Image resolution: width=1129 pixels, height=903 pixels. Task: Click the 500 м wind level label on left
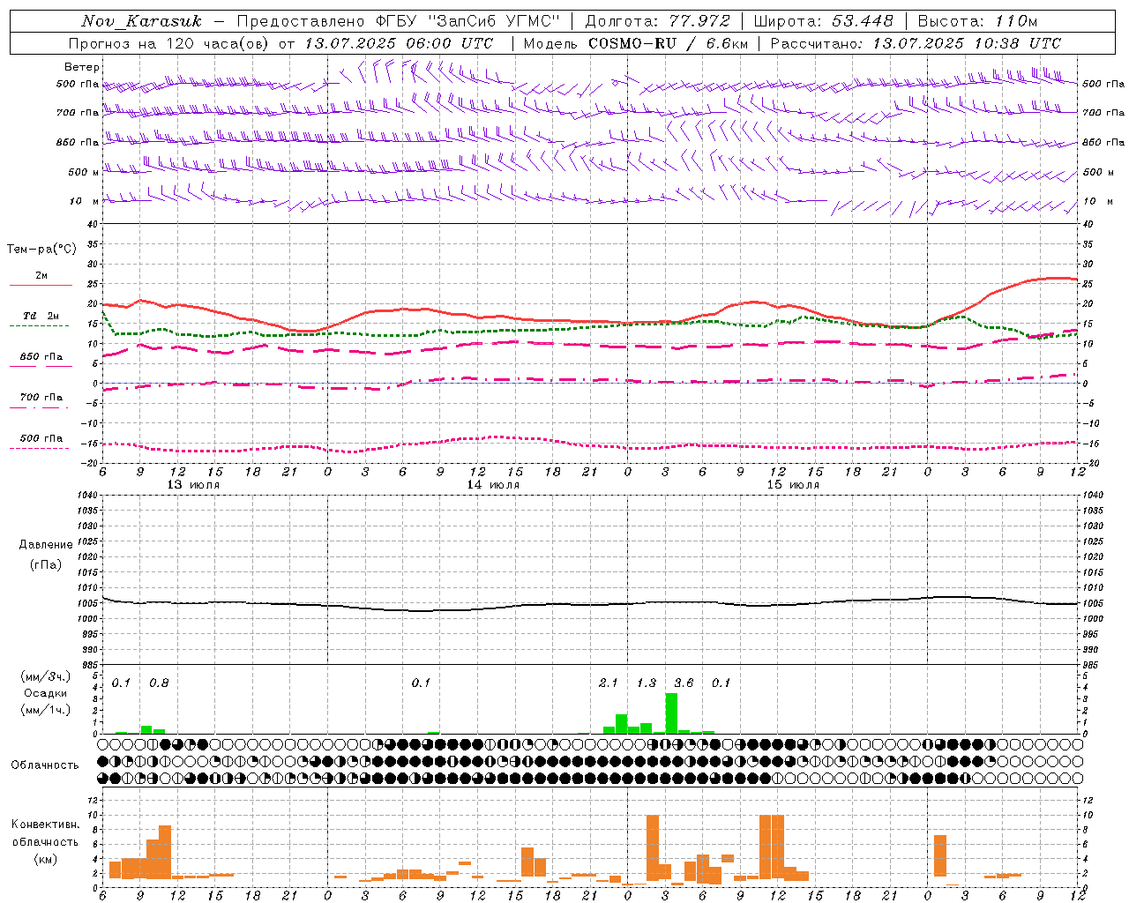[x=83, y=172]
